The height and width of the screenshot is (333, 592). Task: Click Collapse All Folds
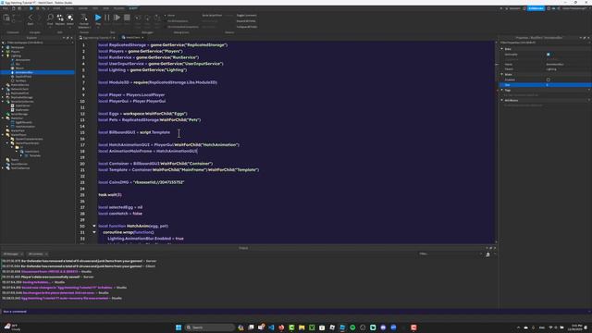point(247,27)
